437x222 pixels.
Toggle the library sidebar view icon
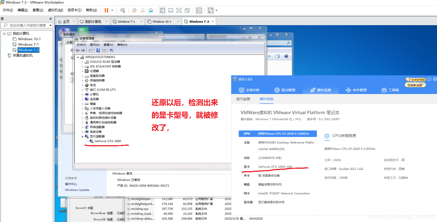click(x=163, y=10)
